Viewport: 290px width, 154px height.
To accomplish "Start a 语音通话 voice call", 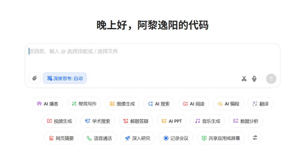I will [x=99, y=138].
